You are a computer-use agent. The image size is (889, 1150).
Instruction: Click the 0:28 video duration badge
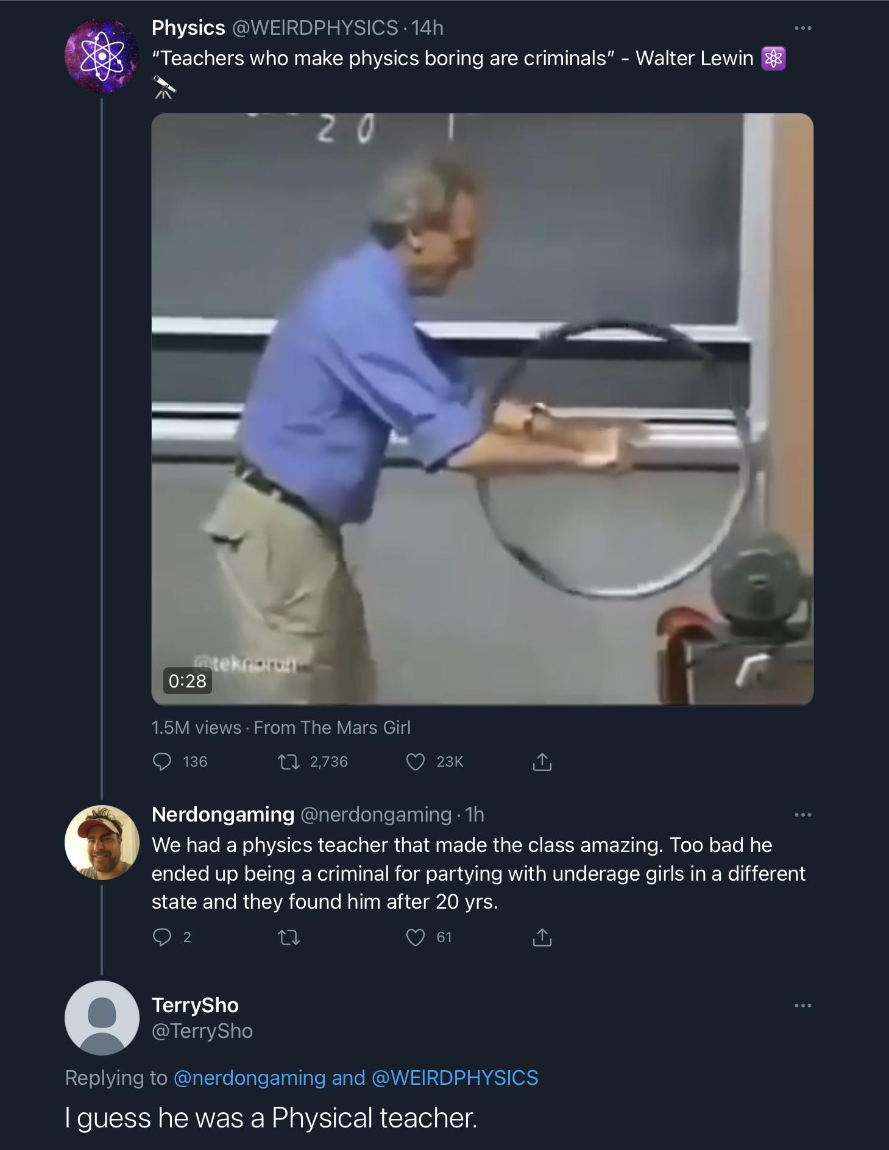coord(188,681)
